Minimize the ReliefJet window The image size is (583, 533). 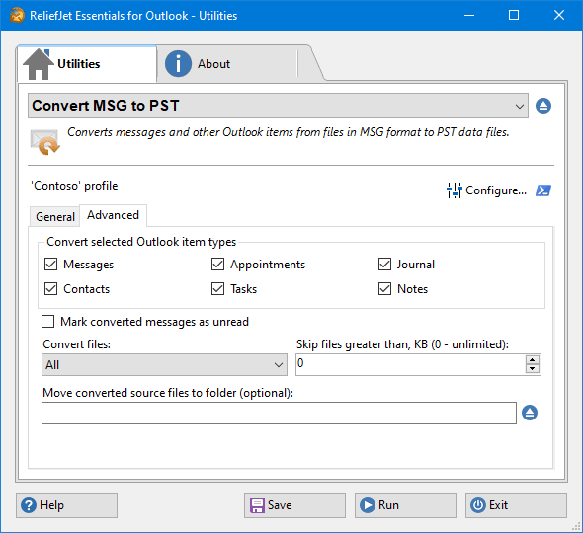click(469, 15)
